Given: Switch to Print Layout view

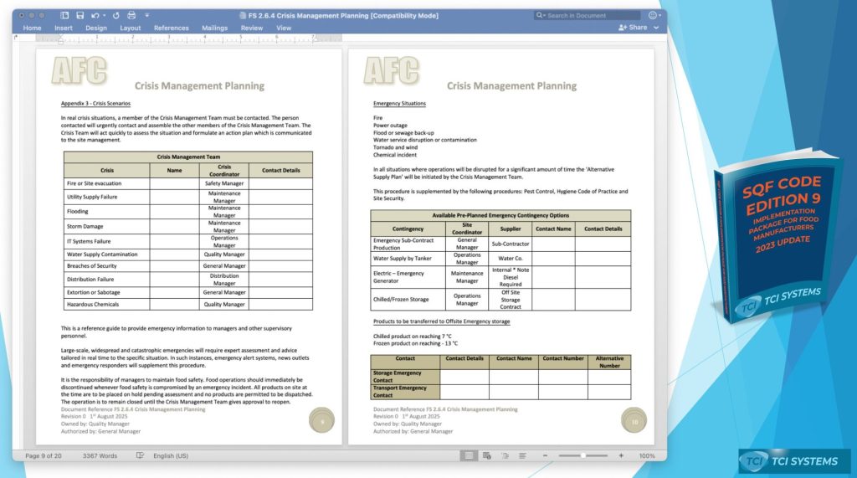Looking at the screenshot, I should pyautogui.click(x=470, y=455).
